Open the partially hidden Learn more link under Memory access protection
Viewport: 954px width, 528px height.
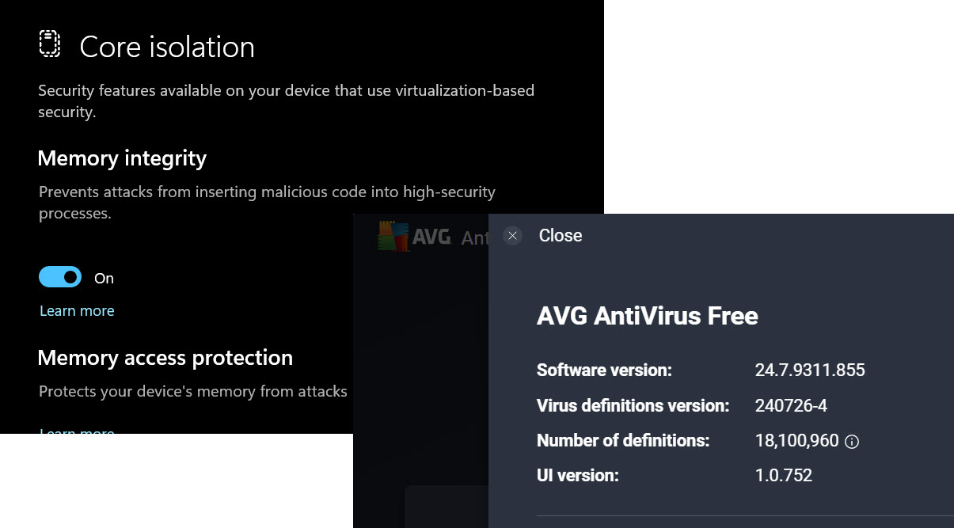click(77, 431)
